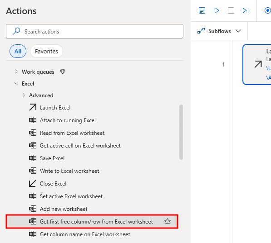Select Set active Excel worksheet action

click(71, 196)
